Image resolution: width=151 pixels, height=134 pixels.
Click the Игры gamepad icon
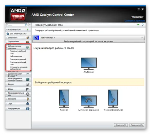pyautogui.click(x=27, y=89)
